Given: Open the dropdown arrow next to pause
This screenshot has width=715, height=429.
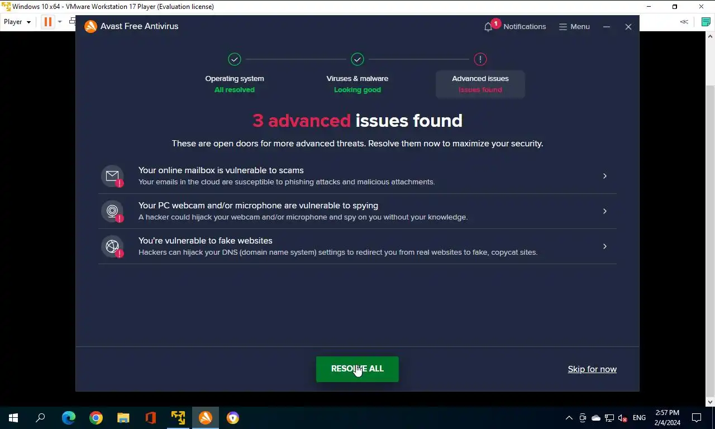Looking at the screenshot, I should (60, 22).
